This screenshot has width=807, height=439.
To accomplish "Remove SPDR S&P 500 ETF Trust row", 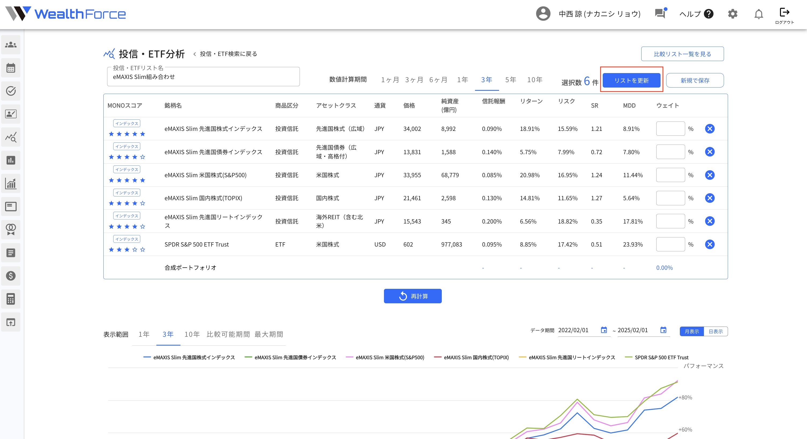I will pyautogui.click(x=710, y=244).
